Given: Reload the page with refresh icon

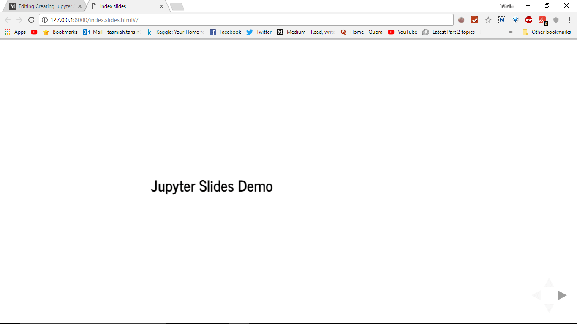Looking at the screenshot, I should pos(31,20).
